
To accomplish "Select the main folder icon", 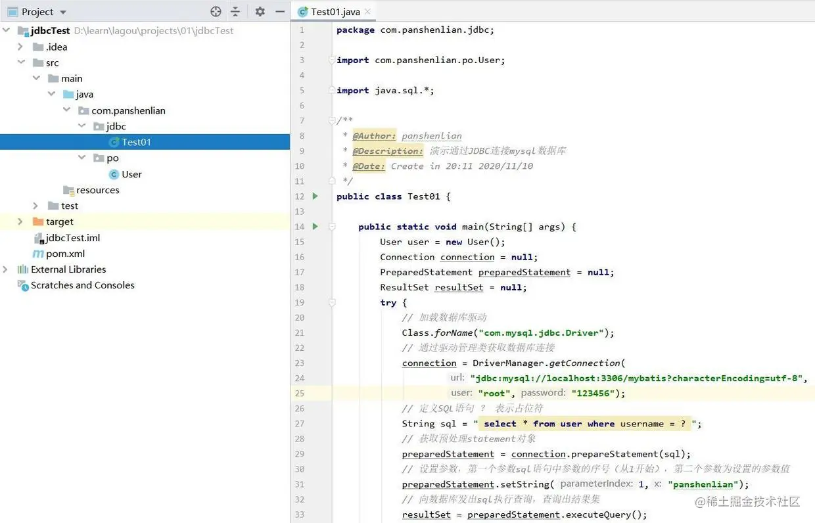I will (53, 78).
